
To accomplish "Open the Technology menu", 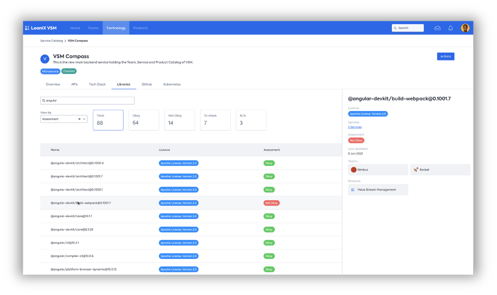I will (116, 28).
